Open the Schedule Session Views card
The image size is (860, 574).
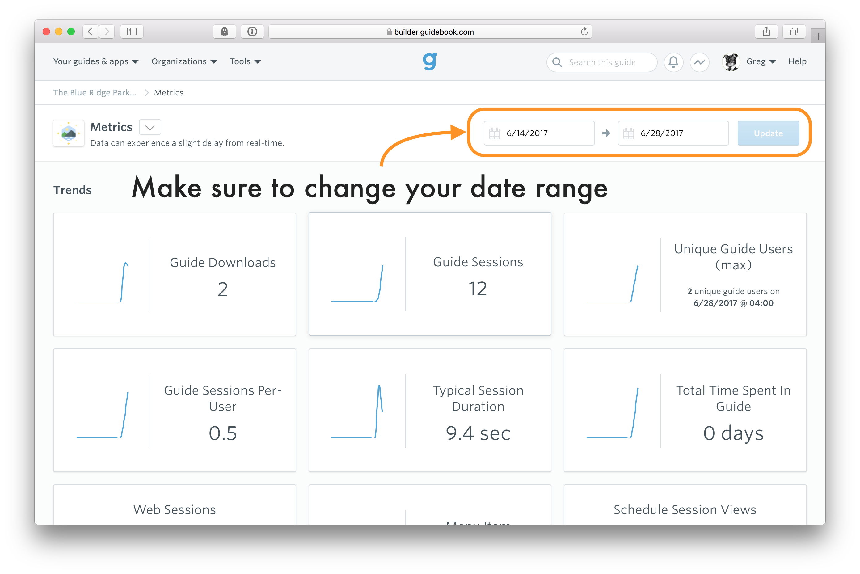pyautogui.click(x=685, y=505)
